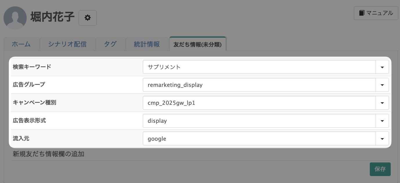The width and height of the screenshot is (400, 183).
Task: Open the キャンペーン種別 dropdown arrow
Action: (382, 103)
